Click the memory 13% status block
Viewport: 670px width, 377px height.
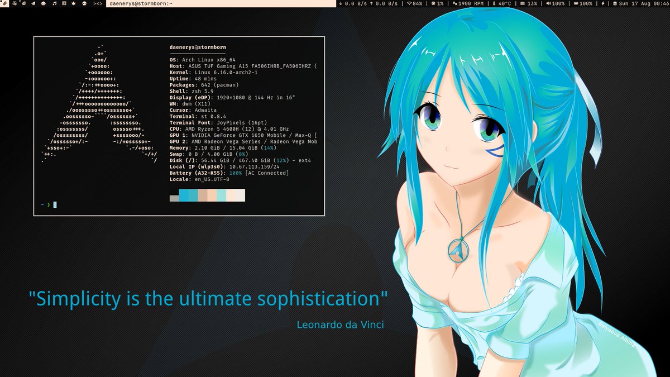[529, 3]
